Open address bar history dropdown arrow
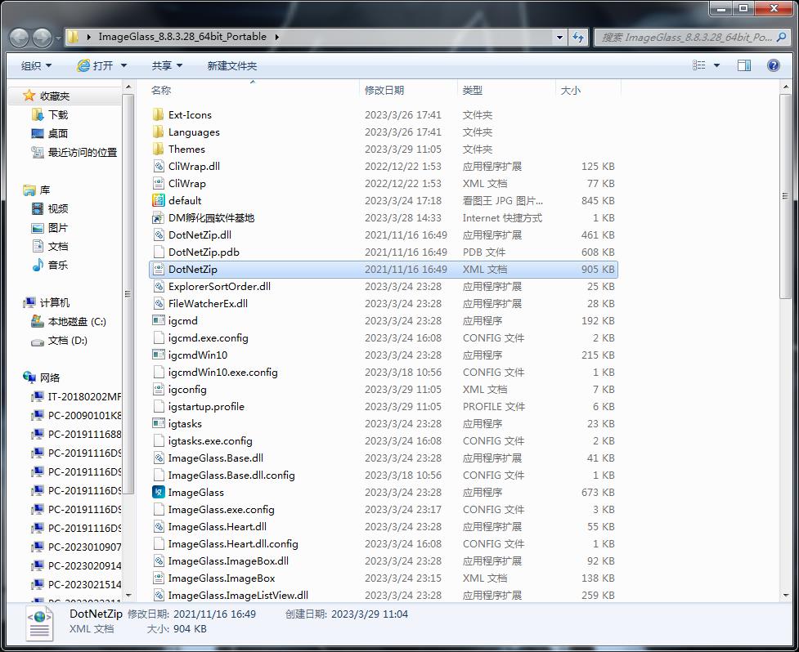 [x=559, y=37]
